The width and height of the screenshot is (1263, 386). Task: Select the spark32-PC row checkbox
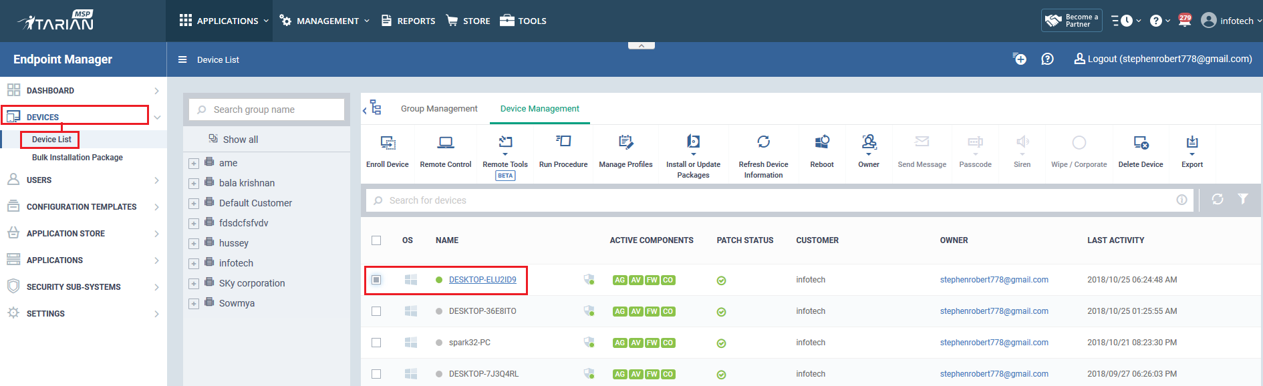[x=376, y=343]
